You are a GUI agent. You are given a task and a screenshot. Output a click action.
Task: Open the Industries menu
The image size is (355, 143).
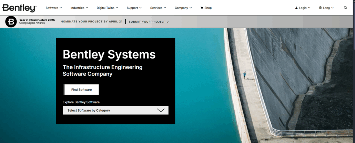[x=79, y=8]
